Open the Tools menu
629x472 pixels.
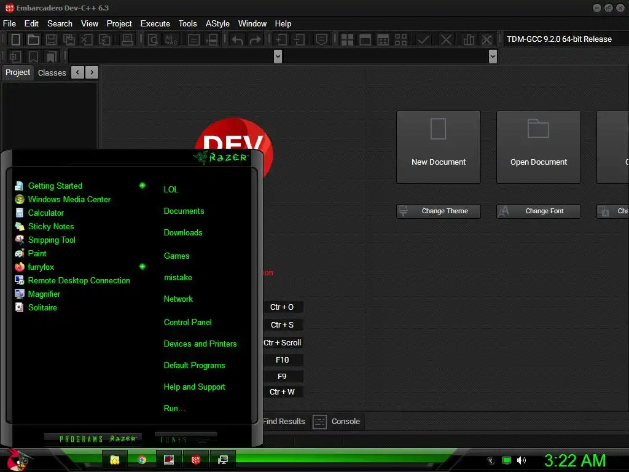pyautogui.click(x=187, y=24)
